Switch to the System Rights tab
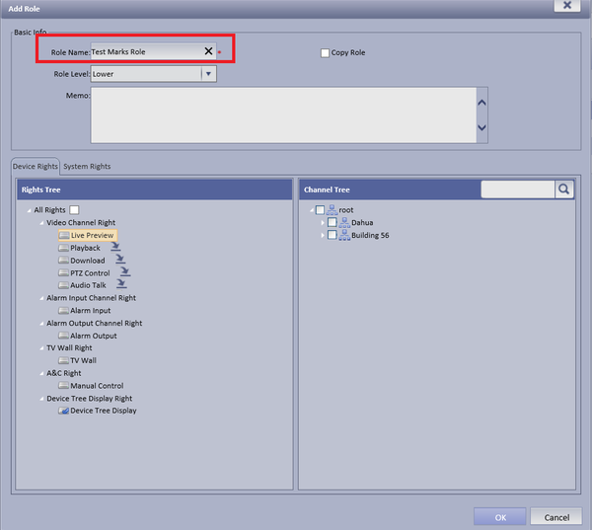The height and width of the screenshot is (530, 592). click(x=87, y=166)
